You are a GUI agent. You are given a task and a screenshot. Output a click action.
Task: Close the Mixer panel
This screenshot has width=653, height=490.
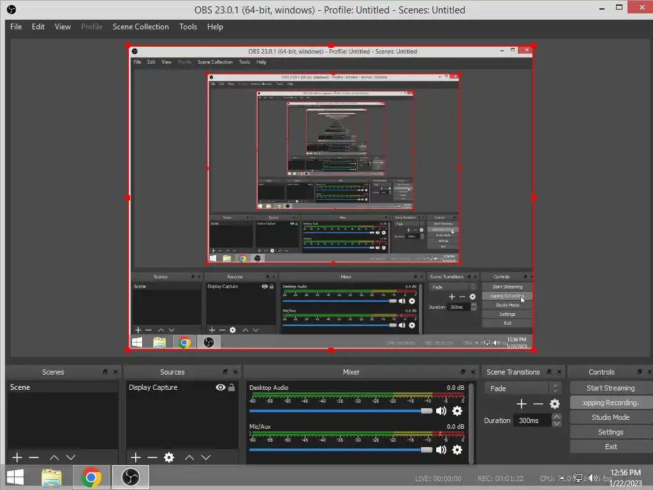pyautogui.click(x=473, y=372)
